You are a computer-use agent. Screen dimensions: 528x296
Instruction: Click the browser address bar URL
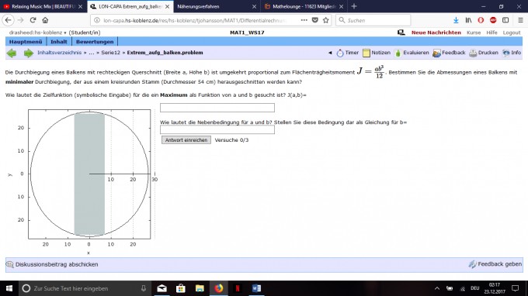(x=195, y=20)
